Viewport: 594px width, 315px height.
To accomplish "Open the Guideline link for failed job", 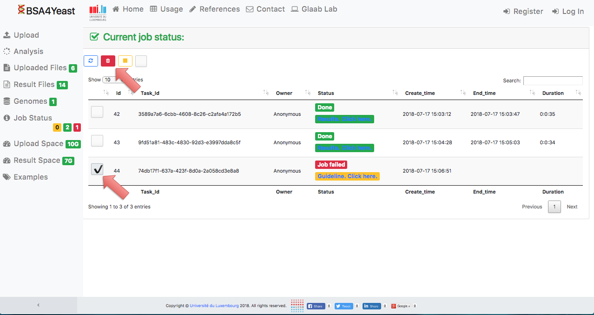I will point(347,176).
